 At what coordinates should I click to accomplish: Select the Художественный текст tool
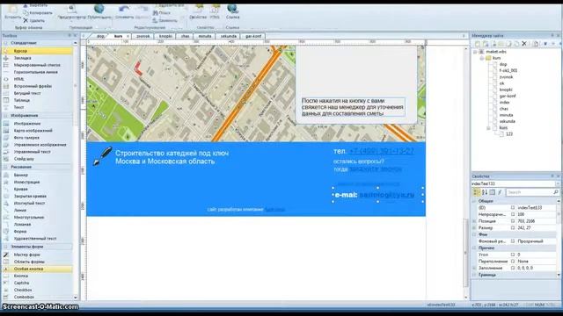(x=37, y=238)
